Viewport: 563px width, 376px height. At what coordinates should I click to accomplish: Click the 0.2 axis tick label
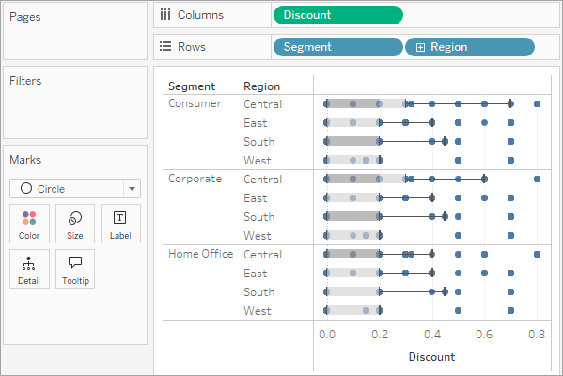coord(380,335)
